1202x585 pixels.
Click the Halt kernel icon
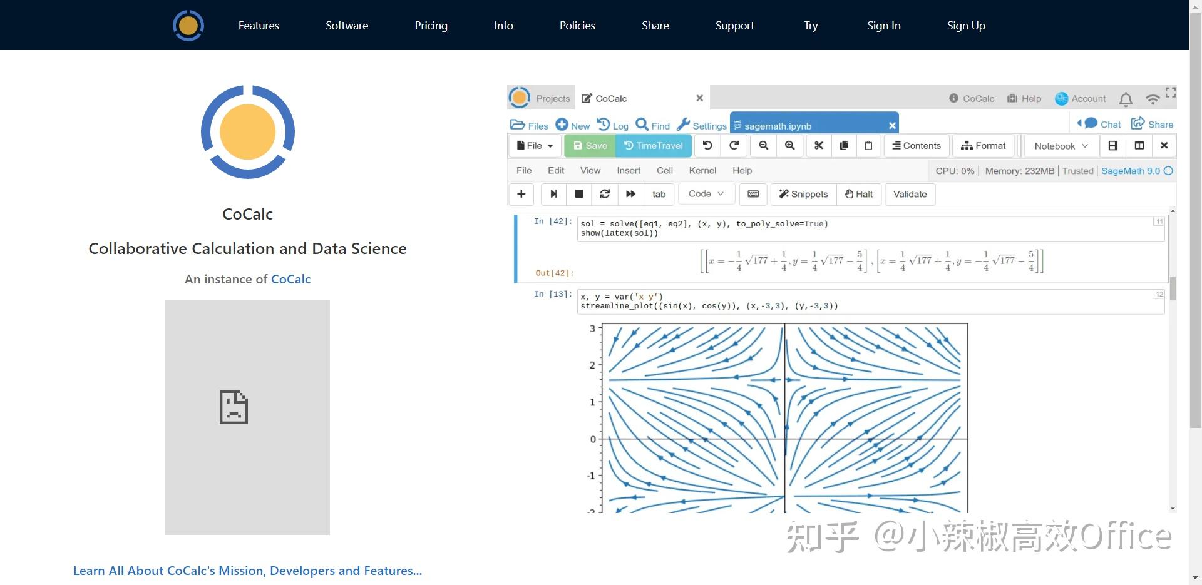tap(858, 194)
